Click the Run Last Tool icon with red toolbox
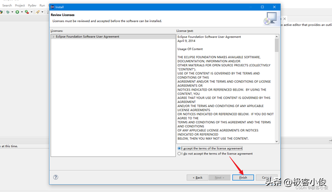The height and width of the screenshot is (192, 332). point(26,12)
